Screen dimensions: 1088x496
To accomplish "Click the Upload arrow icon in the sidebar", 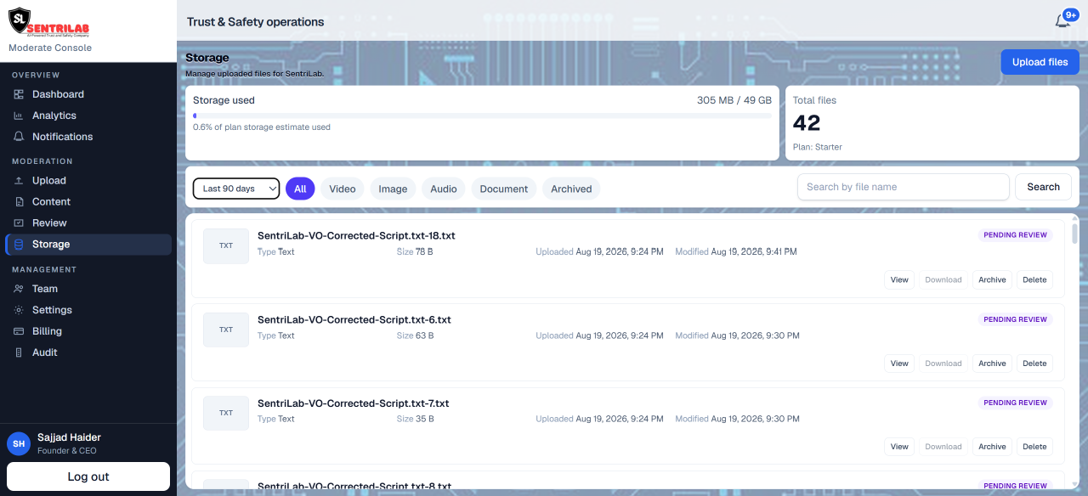I will [19, 181].
